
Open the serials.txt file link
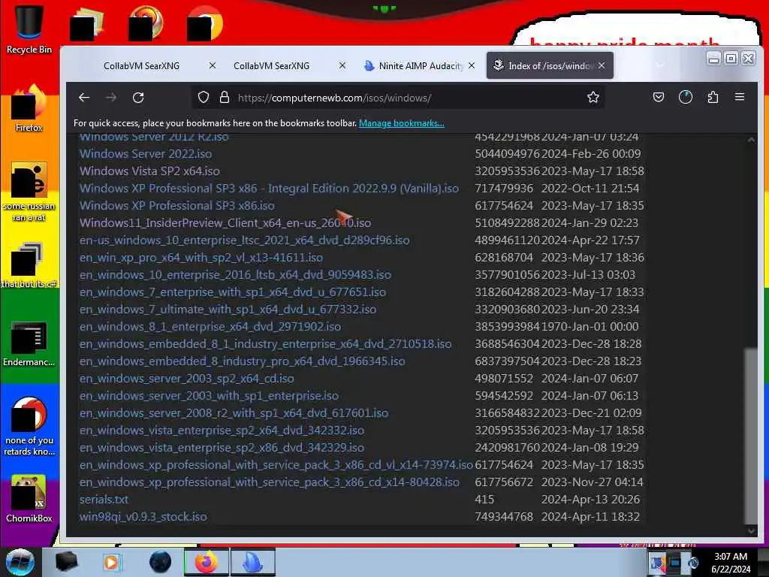[104, 500]
